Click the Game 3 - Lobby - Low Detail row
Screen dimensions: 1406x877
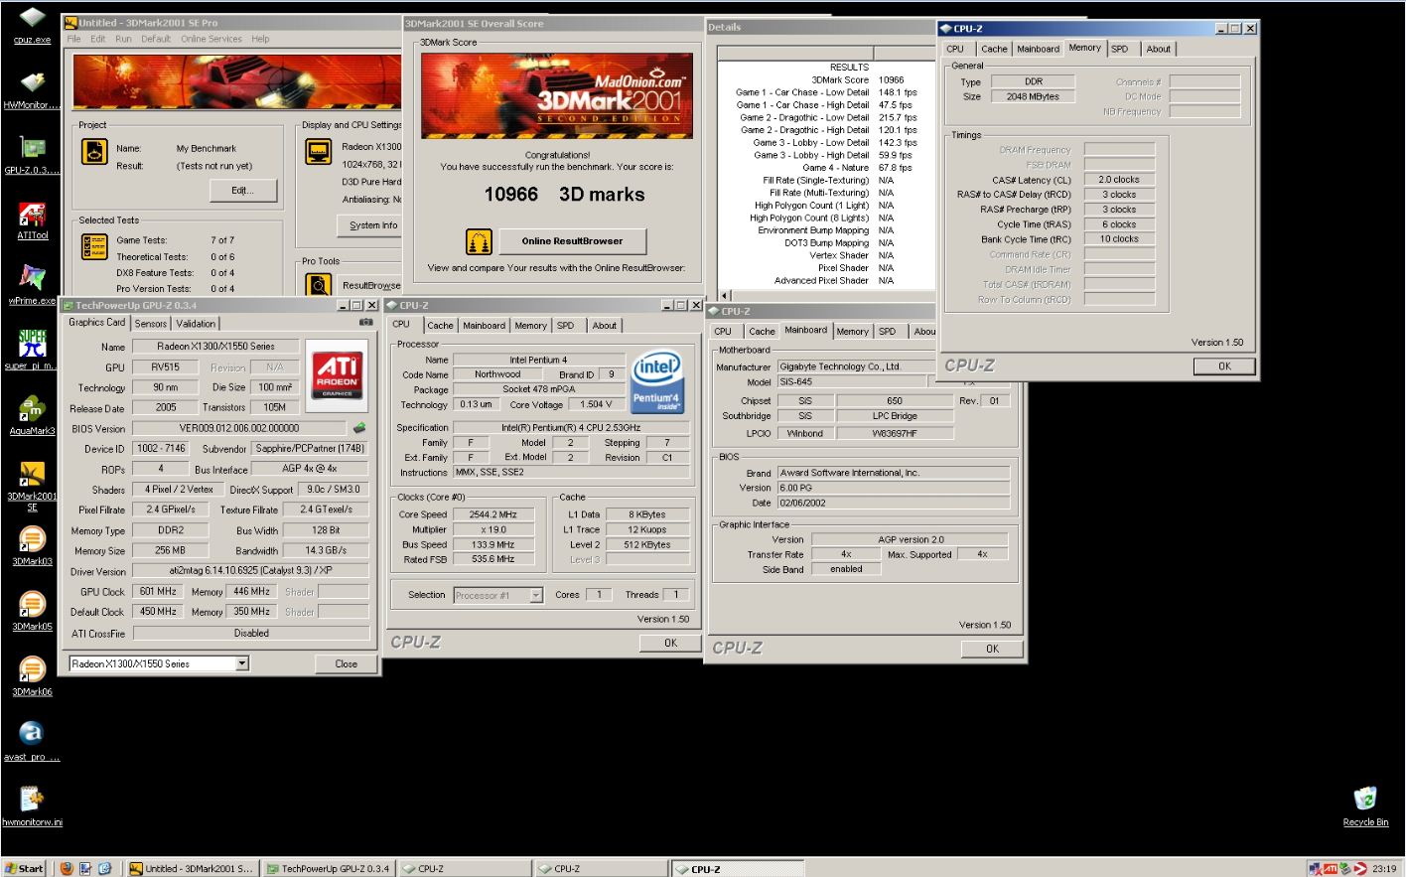point(826,143)
